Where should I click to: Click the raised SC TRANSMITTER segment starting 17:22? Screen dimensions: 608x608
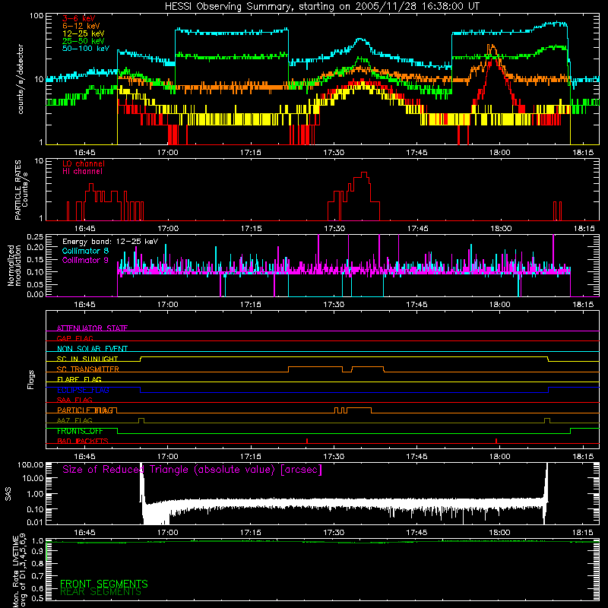(315, 367)
